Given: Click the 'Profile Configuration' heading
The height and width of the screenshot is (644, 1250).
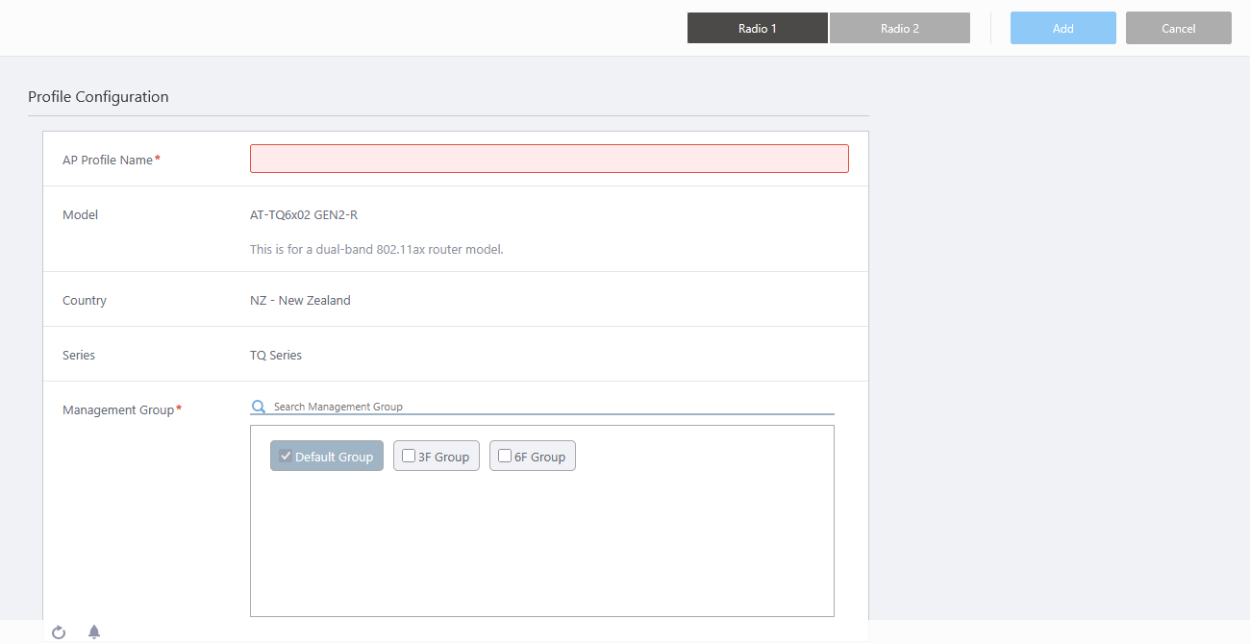Looking at the screenshot, I should 98,96.
